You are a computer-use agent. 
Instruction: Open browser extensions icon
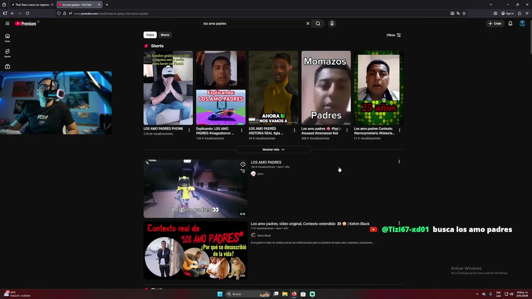[x=520, y=13]
